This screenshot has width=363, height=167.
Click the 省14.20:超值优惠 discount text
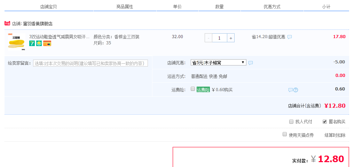(x=269, y=37)
